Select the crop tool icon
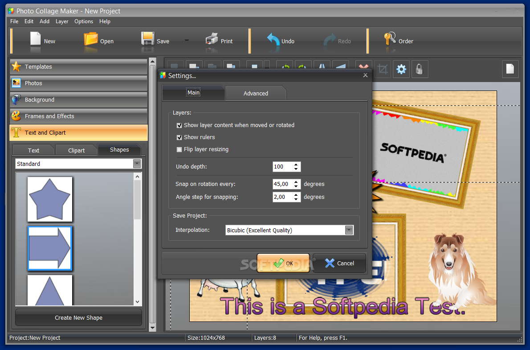530x350 pixels. (x=383, y=70)
